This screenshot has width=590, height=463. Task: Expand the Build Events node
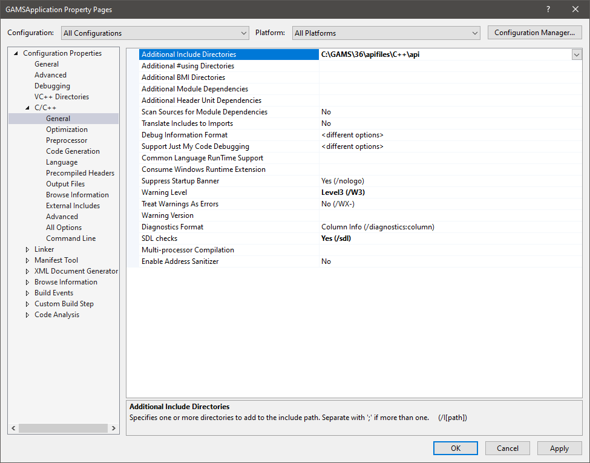(x=27, y=293)
